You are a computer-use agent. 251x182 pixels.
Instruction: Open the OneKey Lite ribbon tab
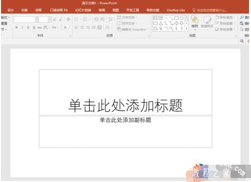[176, 10]
